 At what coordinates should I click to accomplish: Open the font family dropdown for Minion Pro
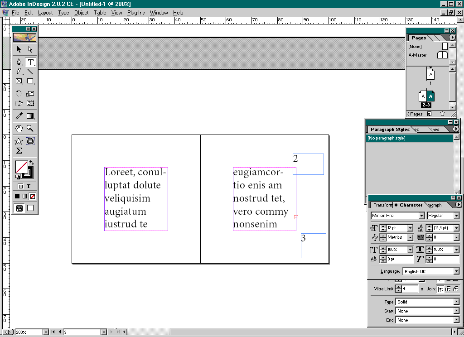pos(421,216)
